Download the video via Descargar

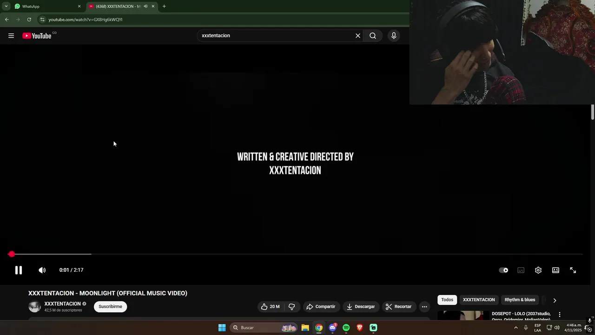pos(361,307)
